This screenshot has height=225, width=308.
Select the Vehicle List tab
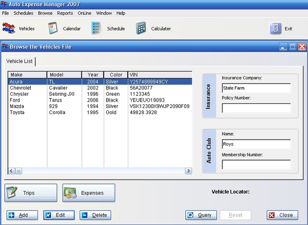click(x=19, y=61)
